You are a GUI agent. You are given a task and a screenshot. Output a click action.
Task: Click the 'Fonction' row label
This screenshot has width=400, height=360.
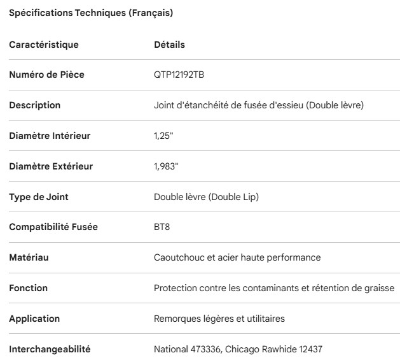click(x=28, y=288)
